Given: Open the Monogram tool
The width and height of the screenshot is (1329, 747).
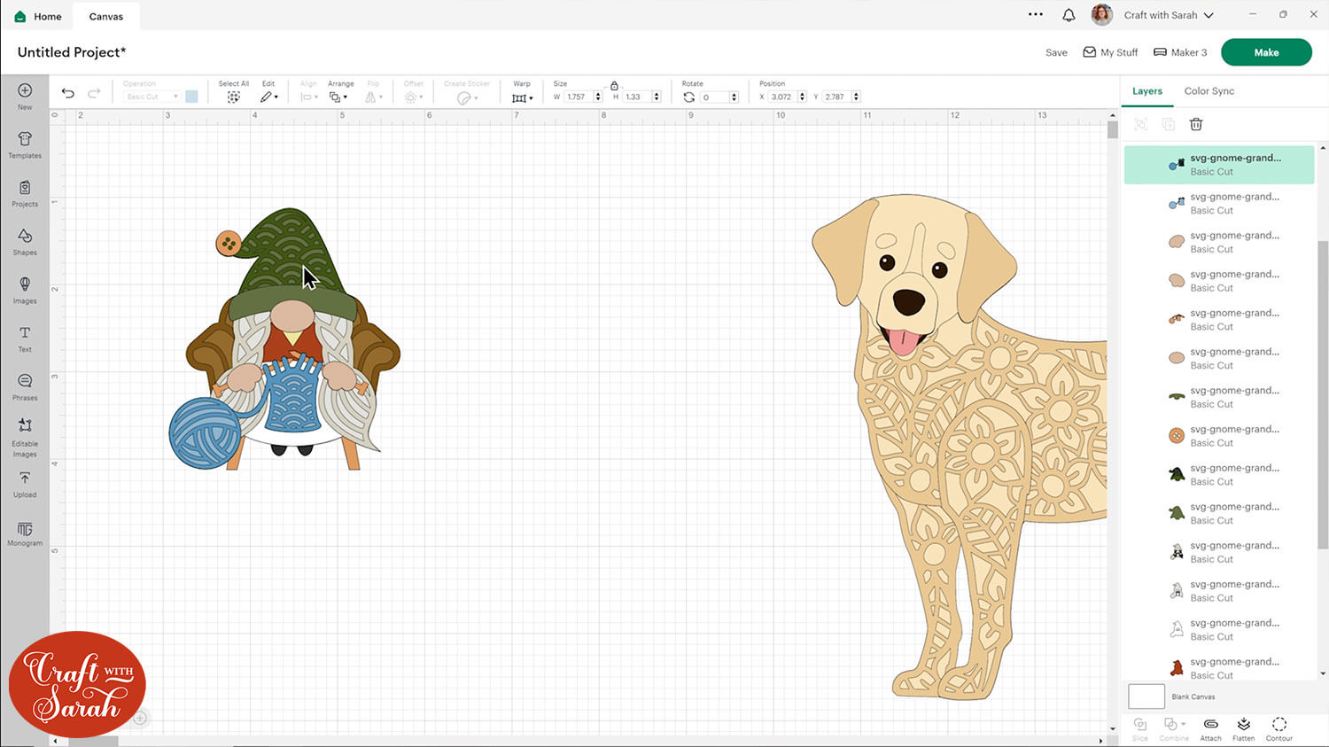Looking at the screenshot, I should (25, 533).
